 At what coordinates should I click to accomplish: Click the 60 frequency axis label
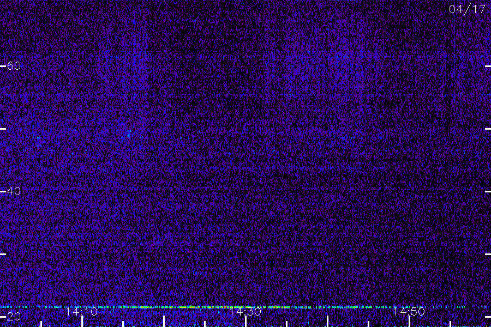(x=14, y=66)
